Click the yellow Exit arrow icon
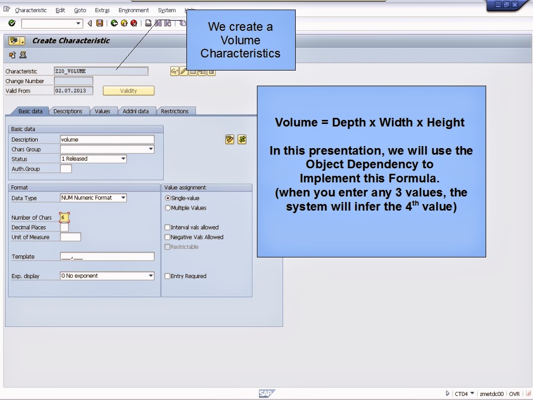 [x=124, y=23]
